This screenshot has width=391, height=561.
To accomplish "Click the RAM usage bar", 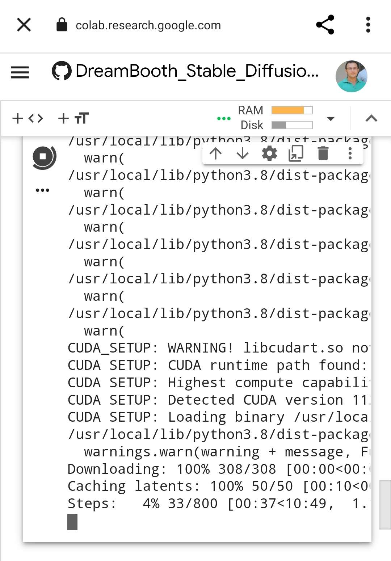I will 292,110.
